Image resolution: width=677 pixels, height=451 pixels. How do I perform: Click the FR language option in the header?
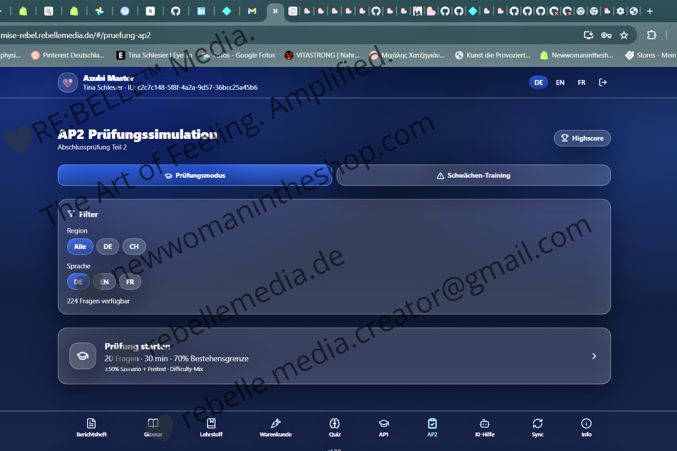click(x=581, y=82)
